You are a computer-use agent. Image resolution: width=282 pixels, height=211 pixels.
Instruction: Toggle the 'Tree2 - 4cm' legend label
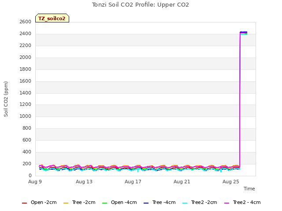(x=247, y=202)
